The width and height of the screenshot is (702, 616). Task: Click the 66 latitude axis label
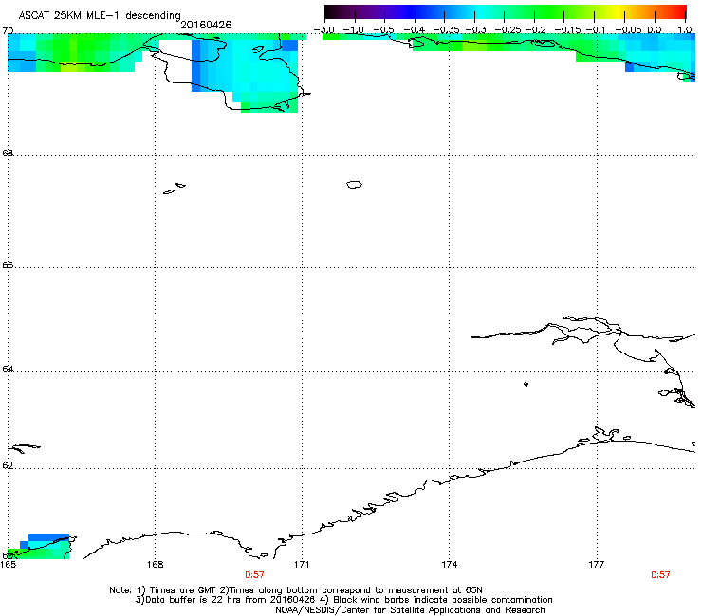click(8, 264)
